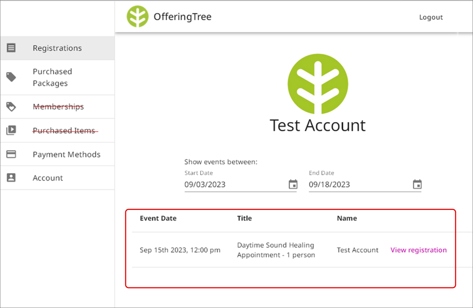Open the Registrations menu item
The width and height of the screenshot is (473, 308).
pyautogui.click(x=57, y=48)
